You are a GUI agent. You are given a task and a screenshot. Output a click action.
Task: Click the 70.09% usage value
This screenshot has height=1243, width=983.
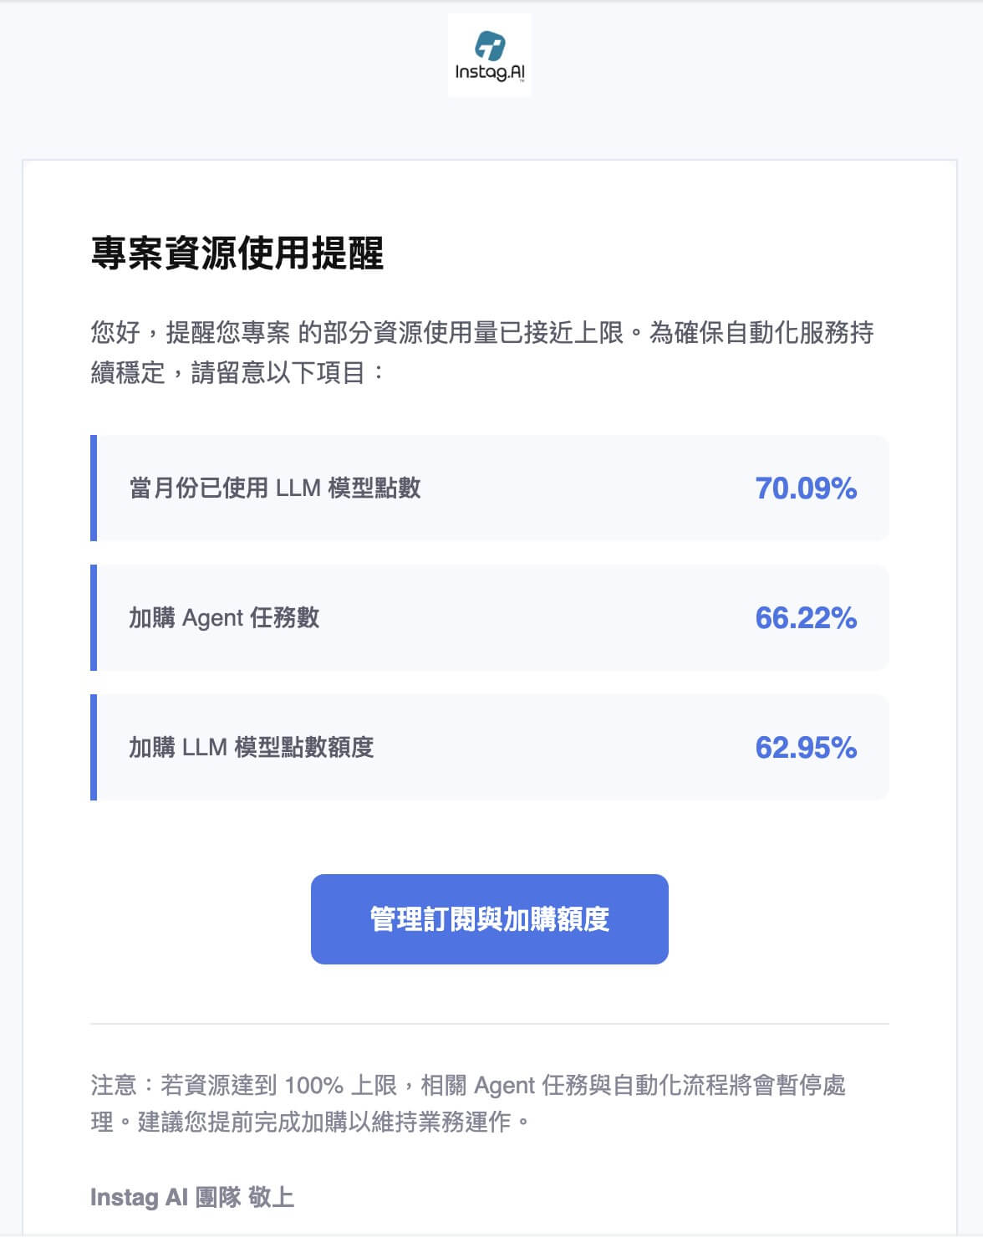click(805, 489)
